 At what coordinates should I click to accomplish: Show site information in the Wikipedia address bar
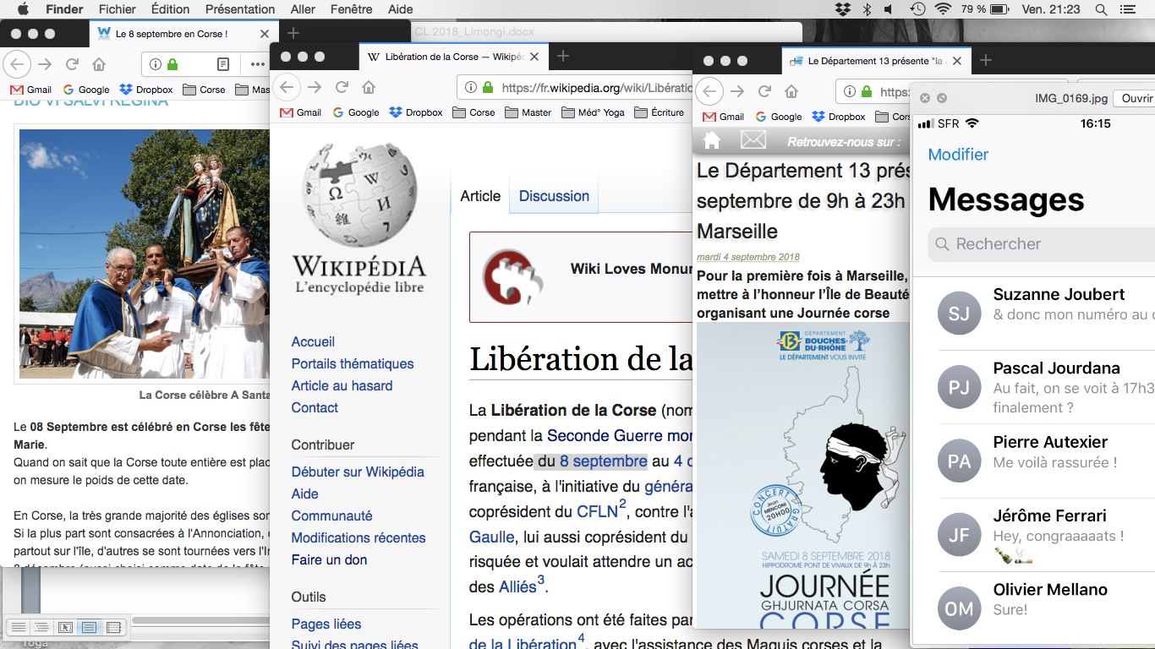pos(470,87)
